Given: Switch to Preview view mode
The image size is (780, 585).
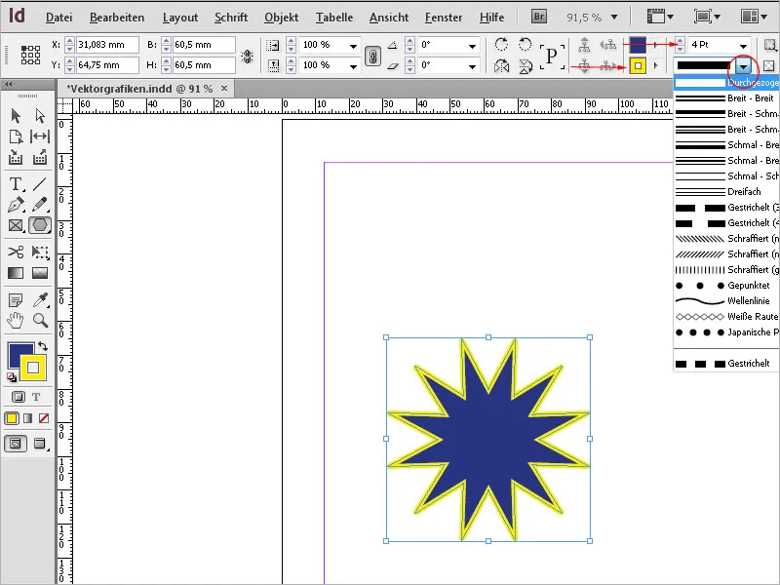Looking at the screenshot, I should (x=40, y=444).
